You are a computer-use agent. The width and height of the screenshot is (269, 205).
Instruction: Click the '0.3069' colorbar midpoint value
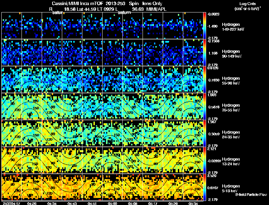click(x=214, y=134)
